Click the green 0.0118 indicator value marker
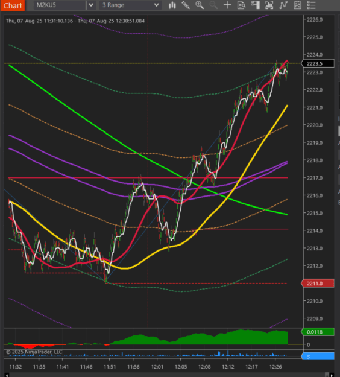Viewport: 340px width, 377px height. 318,332
